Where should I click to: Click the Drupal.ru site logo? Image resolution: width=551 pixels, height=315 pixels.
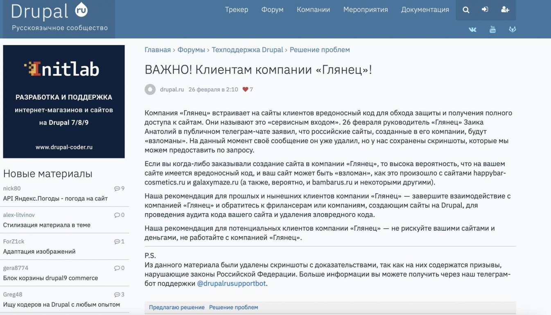coord(49,11)
